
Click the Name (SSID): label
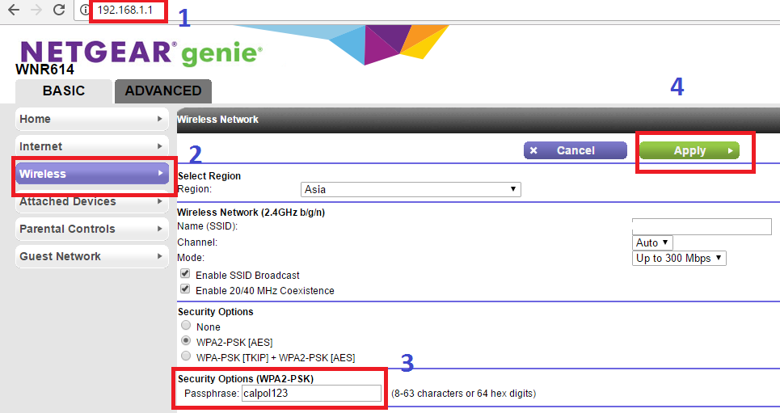click(x=208, y=226)
